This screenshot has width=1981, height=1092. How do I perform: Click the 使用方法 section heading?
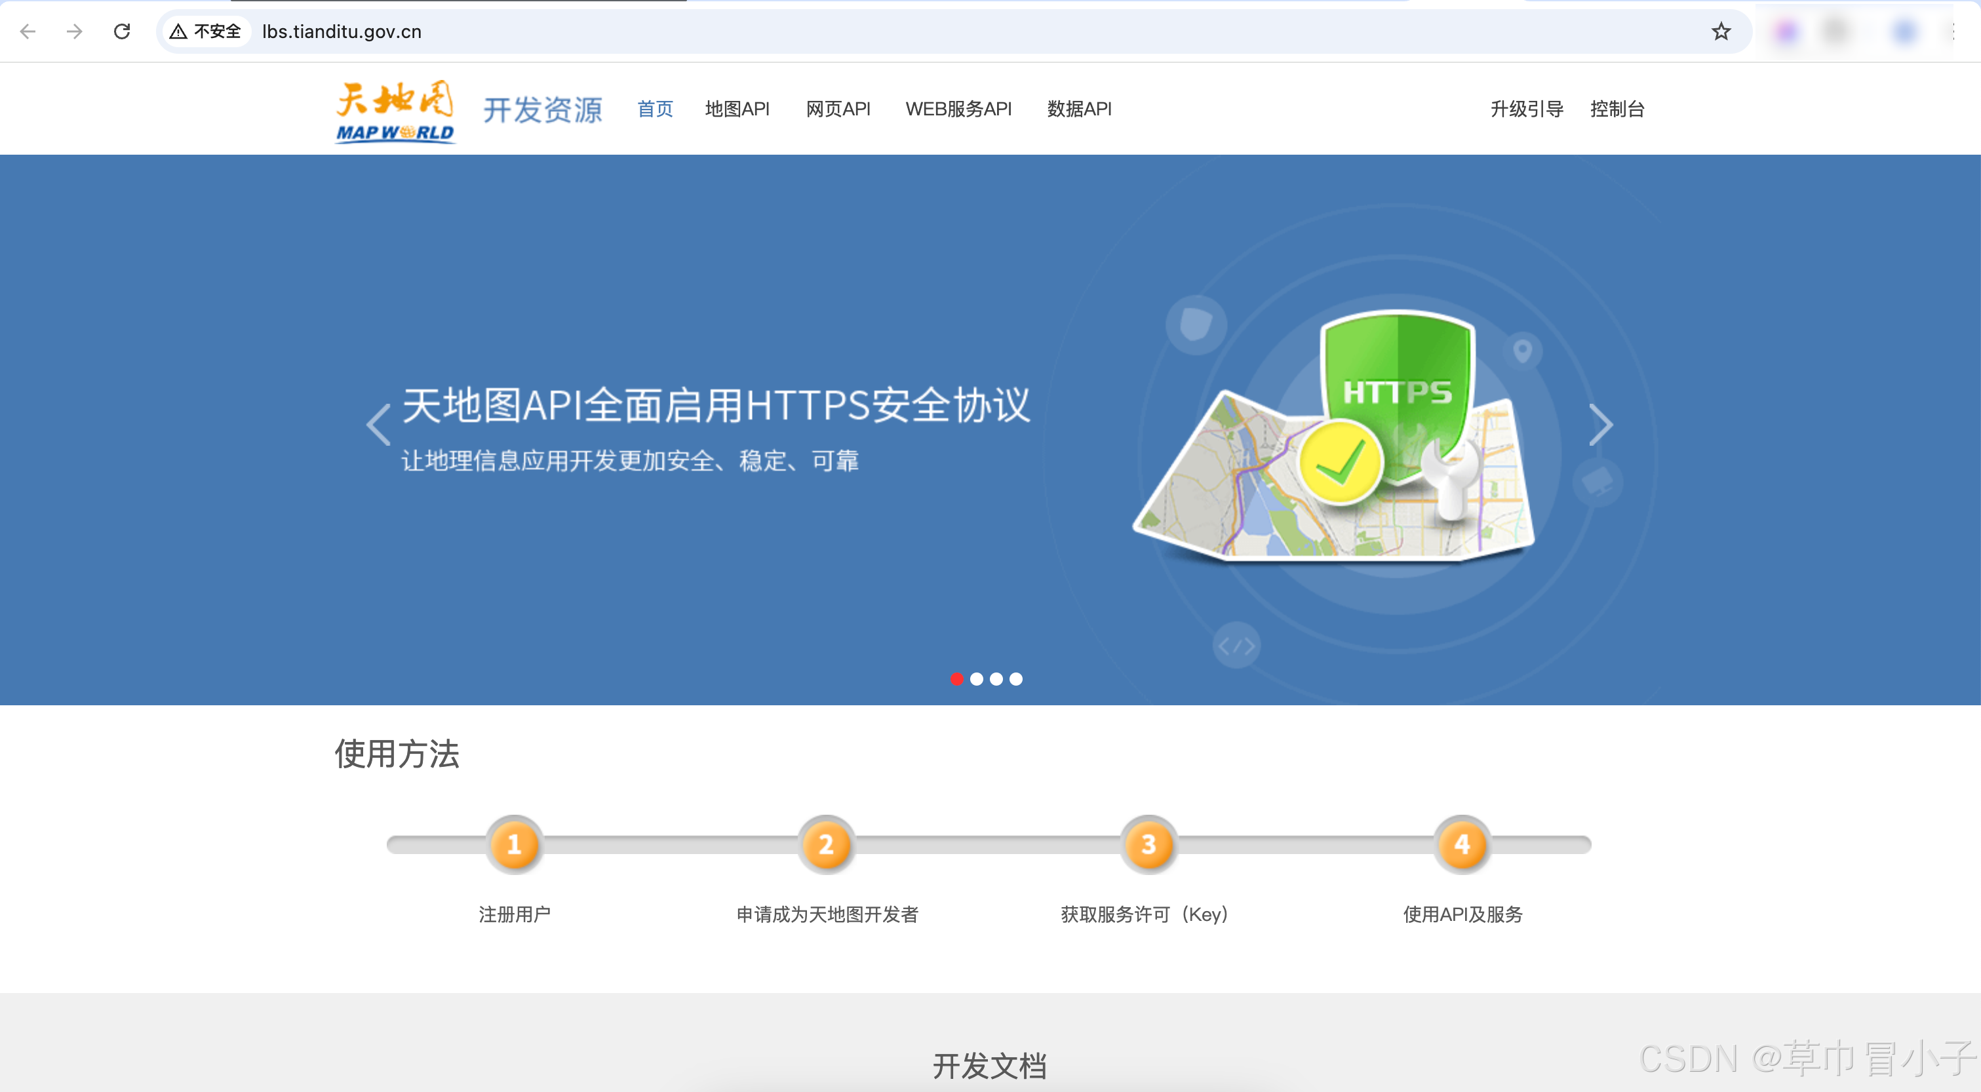397,754
